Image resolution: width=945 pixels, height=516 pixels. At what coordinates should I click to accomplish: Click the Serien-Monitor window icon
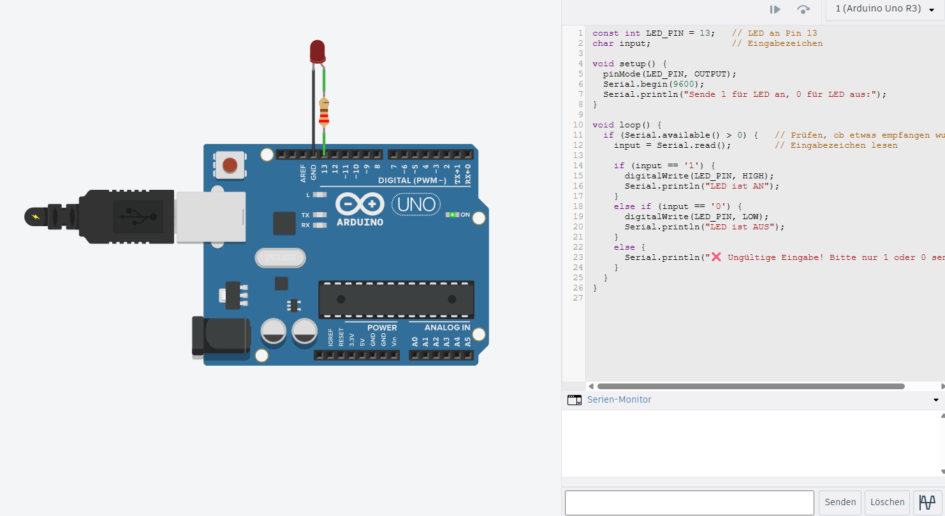[x=575, y=400]
